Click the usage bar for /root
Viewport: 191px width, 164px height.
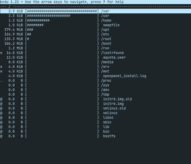click(x=62, y=39)
